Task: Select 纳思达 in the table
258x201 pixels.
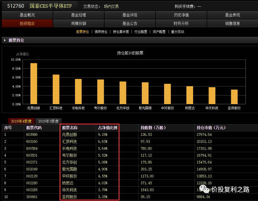Action: pos(68,183)
